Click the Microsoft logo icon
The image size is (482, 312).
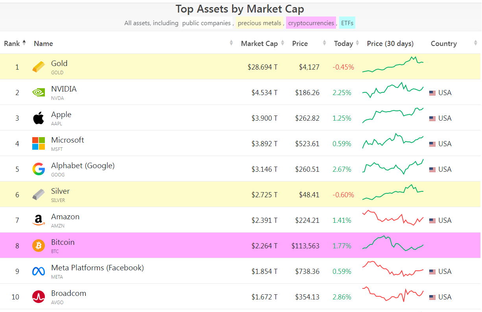[x=39, y=143]
